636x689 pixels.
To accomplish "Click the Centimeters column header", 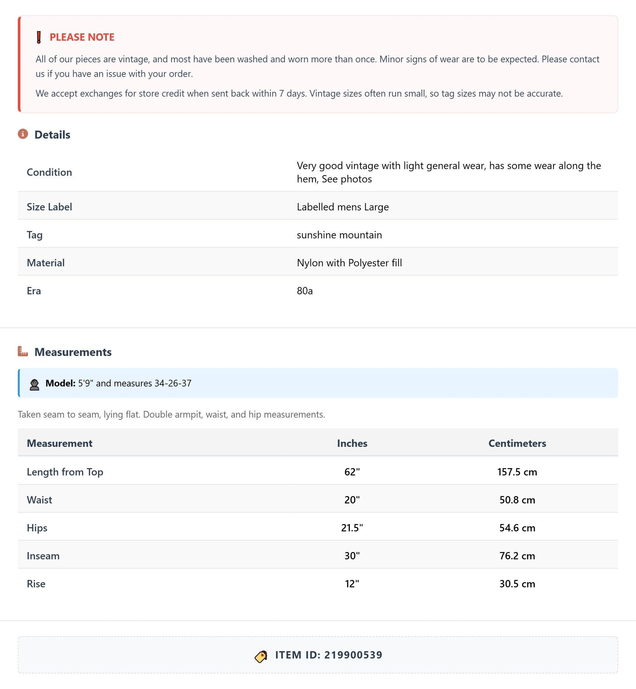I will 517,443.
